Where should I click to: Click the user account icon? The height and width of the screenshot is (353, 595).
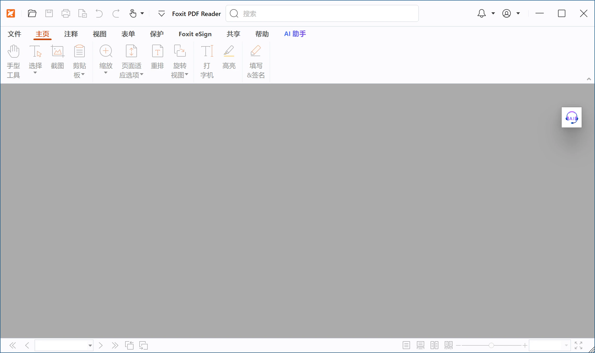click(x=507, y=13)
